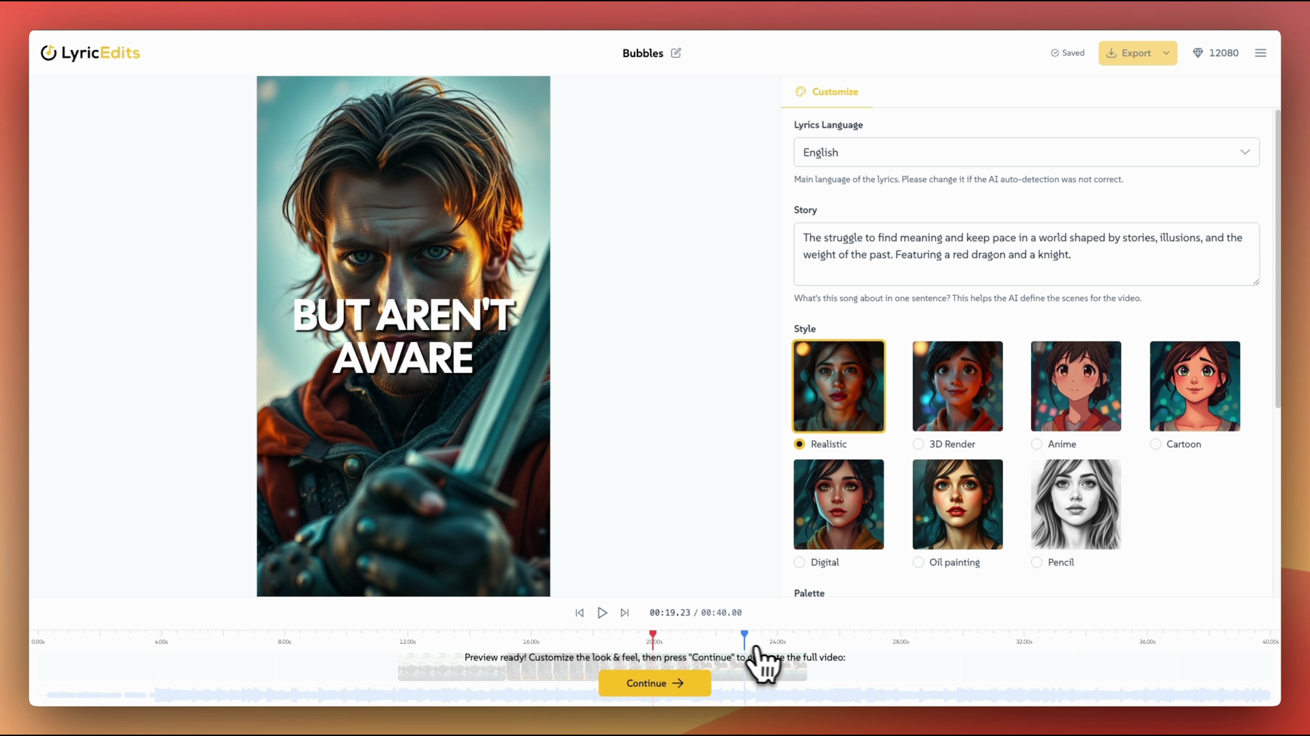Click the credits diamond icon

click(x=1197, y=53)
